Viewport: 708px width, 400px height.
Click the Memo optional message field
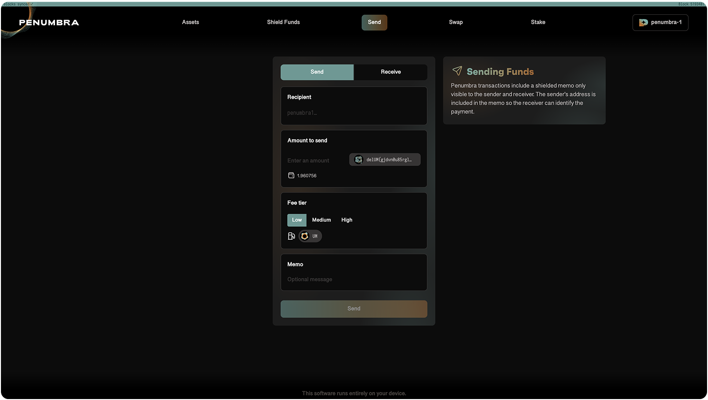[x=354, y=279]
